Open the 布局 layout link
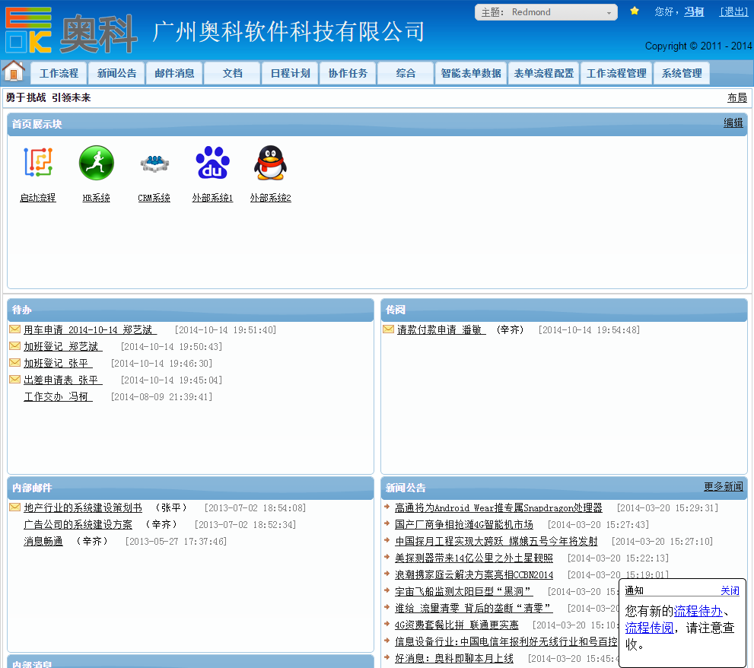Viewport: 754px width, 668px height. (737, 97)
